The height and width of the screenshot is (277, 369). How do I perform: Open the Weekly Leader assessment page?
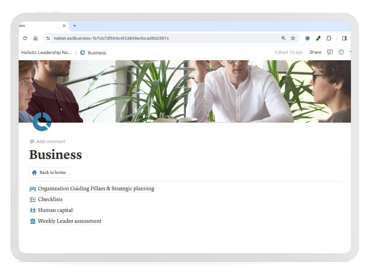(70, 221)
